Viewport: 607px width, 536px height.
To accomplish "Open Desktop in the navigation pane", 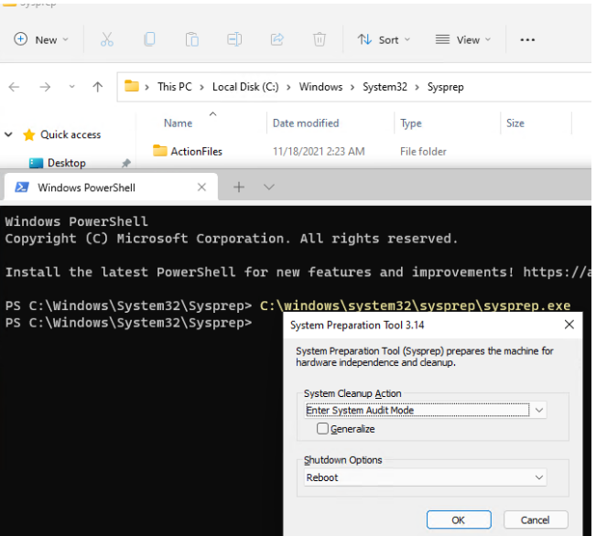I will pyautogui.click(x=67, y=163).
